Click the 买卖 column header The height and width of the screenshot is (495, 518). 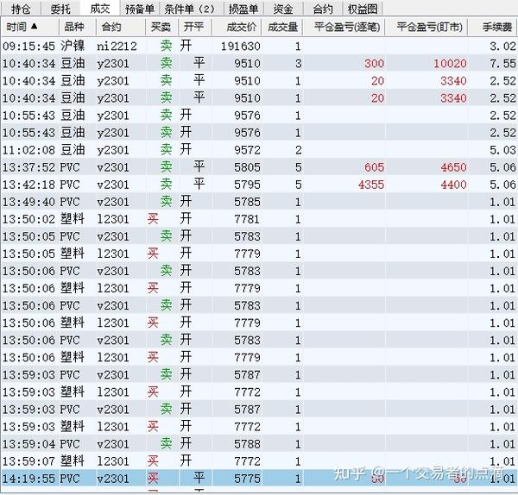161,27
